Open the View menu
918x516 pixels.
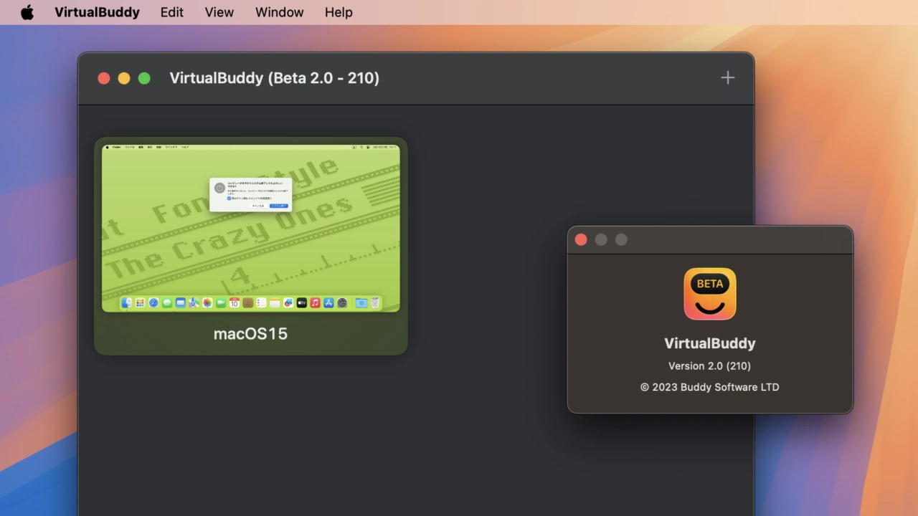219,12
